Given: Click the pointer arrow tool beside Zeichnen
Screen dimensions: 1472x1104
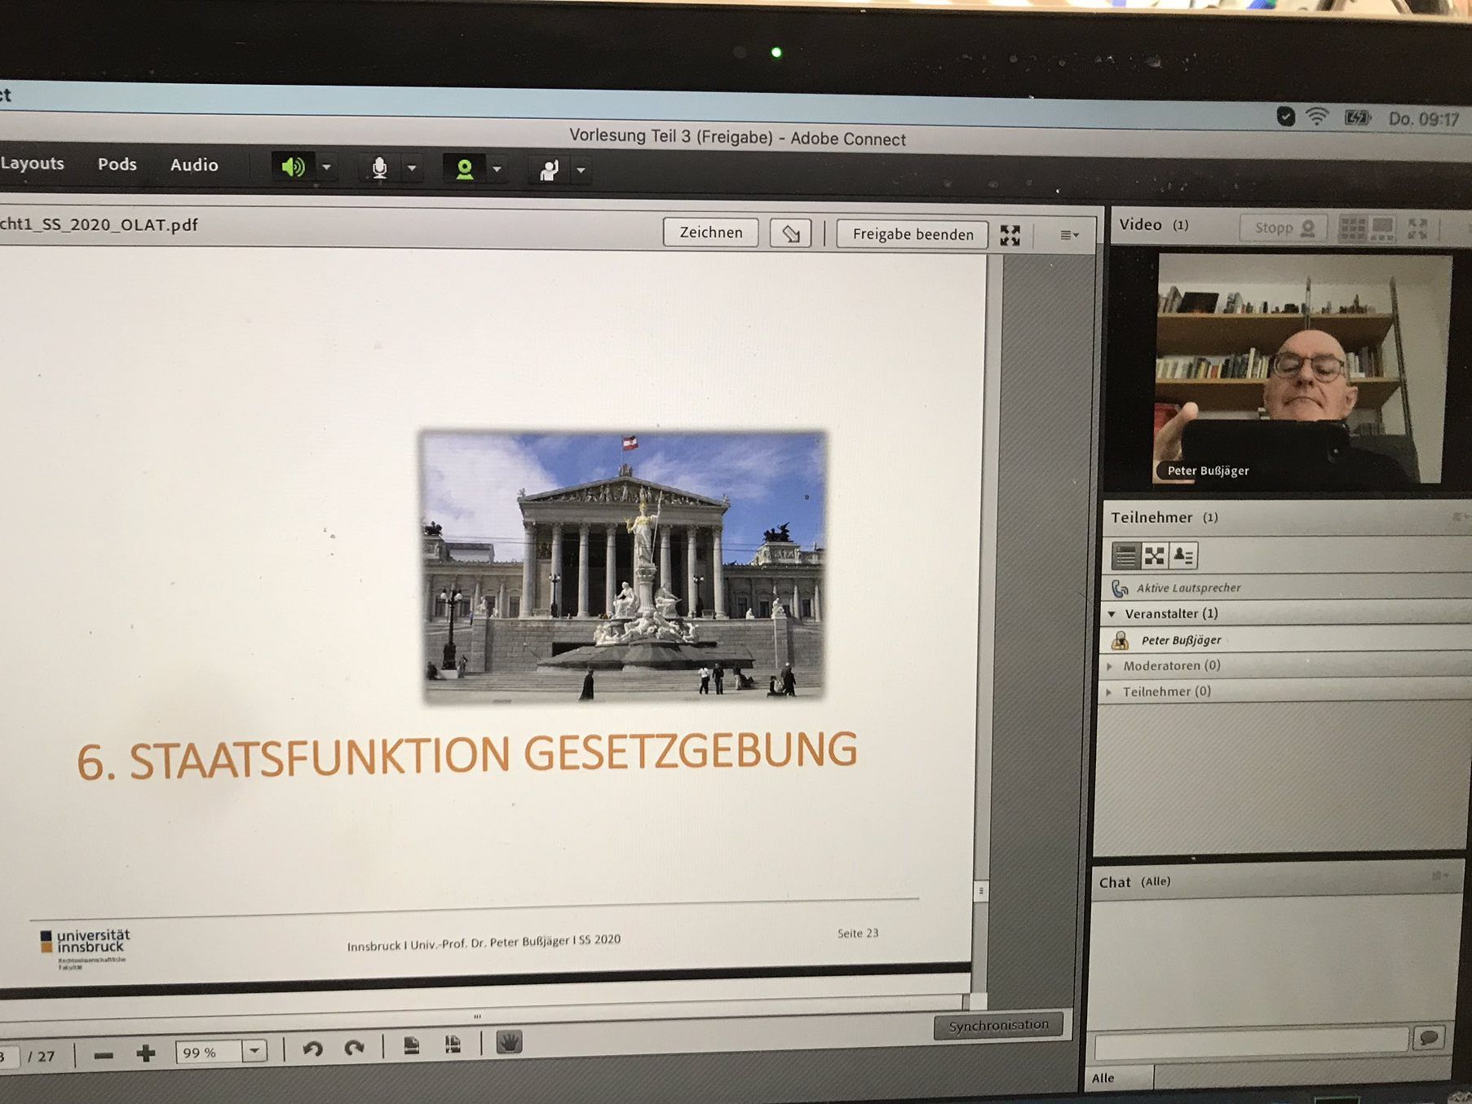Looking at the screenshot, I should (x=790, y=234).
